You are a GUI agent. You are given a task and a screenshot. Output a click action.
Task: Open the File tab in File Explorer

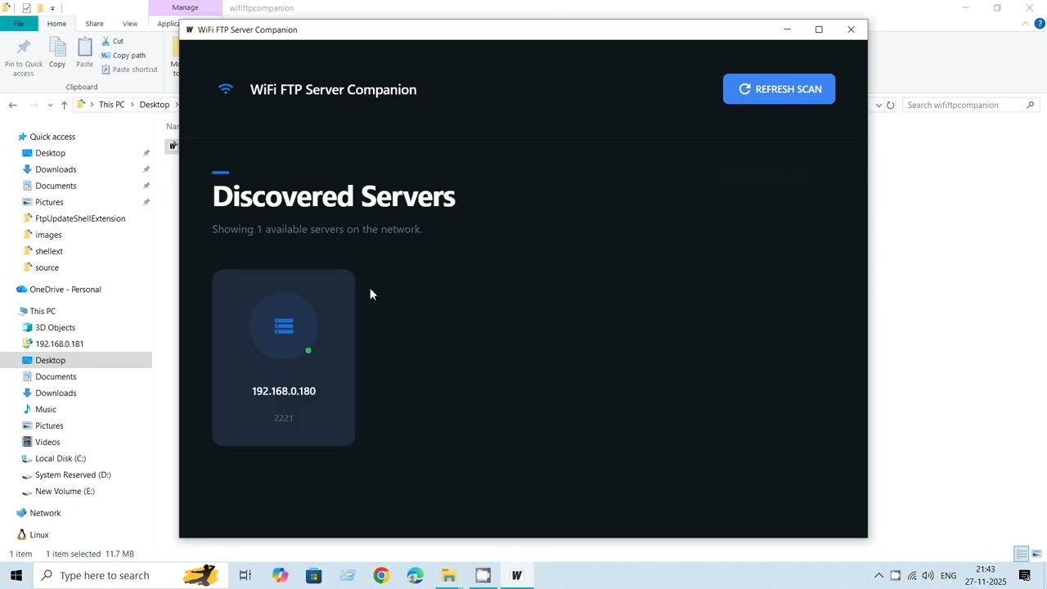point(18,24)
